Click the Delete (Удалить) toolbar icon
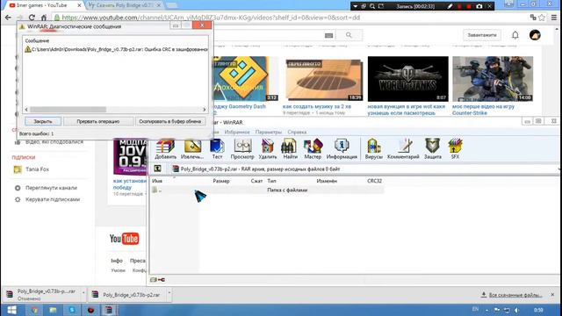 267,148
